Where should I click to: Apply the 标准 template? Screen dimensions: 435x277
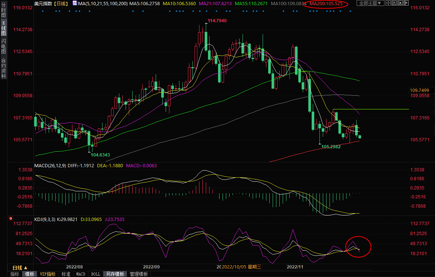tap(66, 274)
